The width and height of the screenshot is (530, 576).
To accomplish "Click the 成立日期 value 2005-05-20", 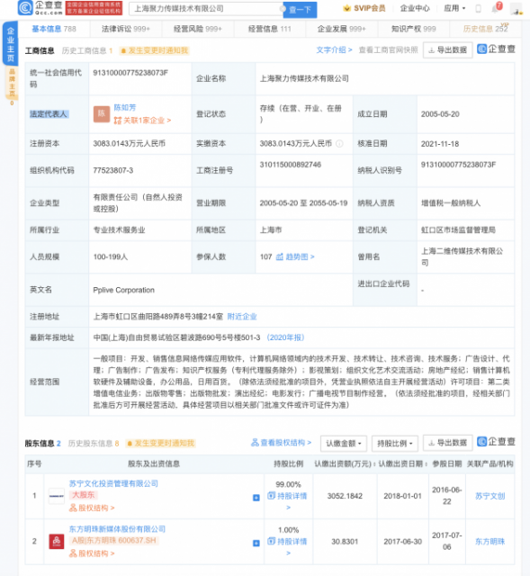I will (440, 114).
